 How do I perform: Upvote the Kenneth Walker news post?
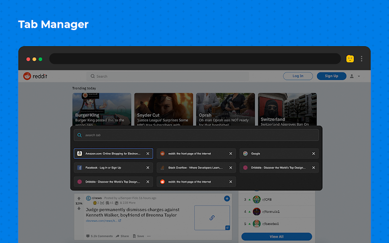tap(79, 198)
